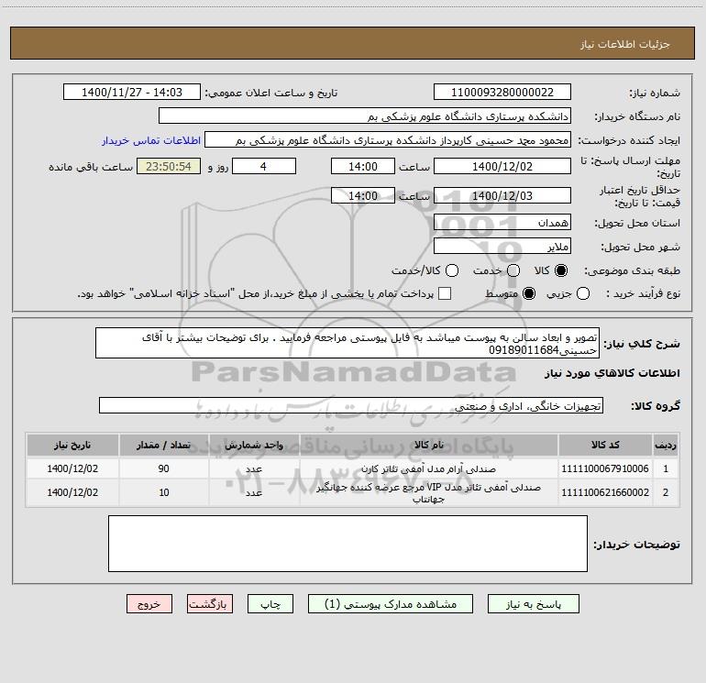Select the کالا/خدمت radio button
This screenshot has height=683, width=706.
click(x=452, y=270)
